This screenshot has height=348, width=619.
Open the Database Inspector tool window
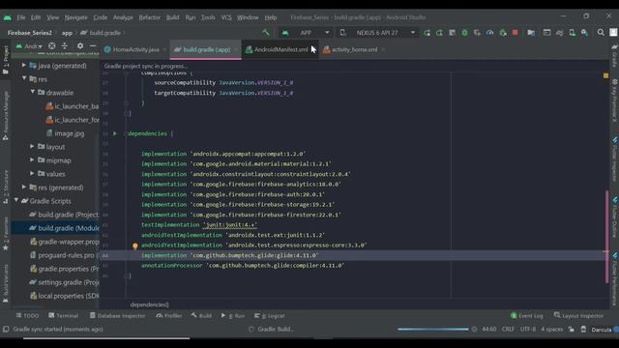[x=117, y=316]
